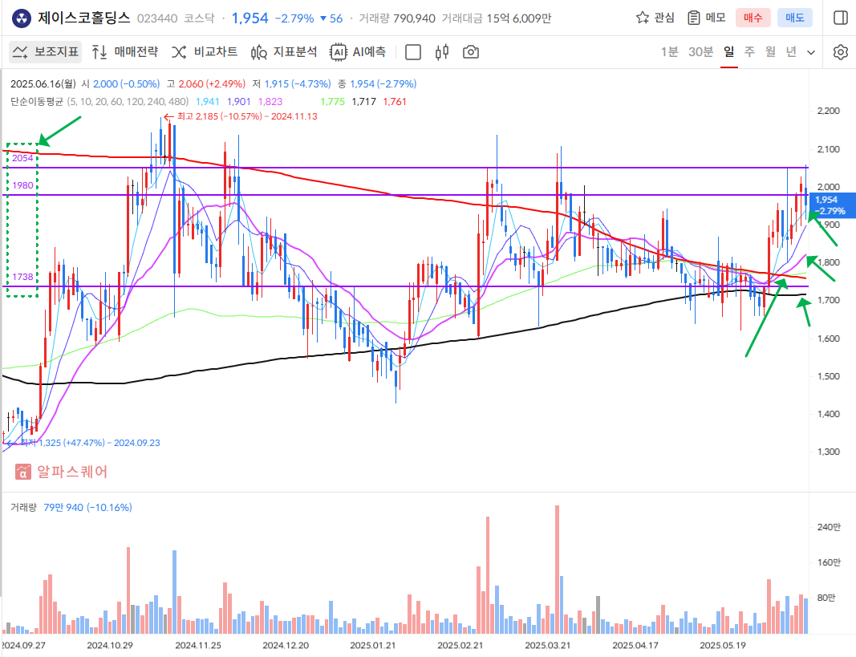Click the 1,500 price axis label

coord(829,376)
